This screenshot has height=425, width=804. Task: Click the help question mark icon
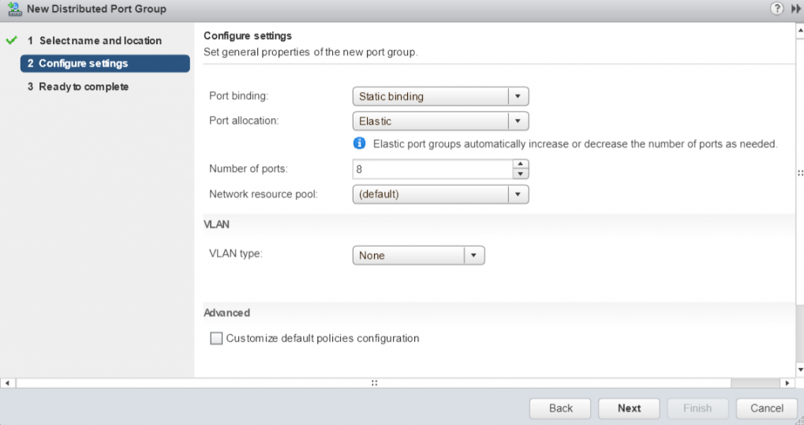point(776,9)
